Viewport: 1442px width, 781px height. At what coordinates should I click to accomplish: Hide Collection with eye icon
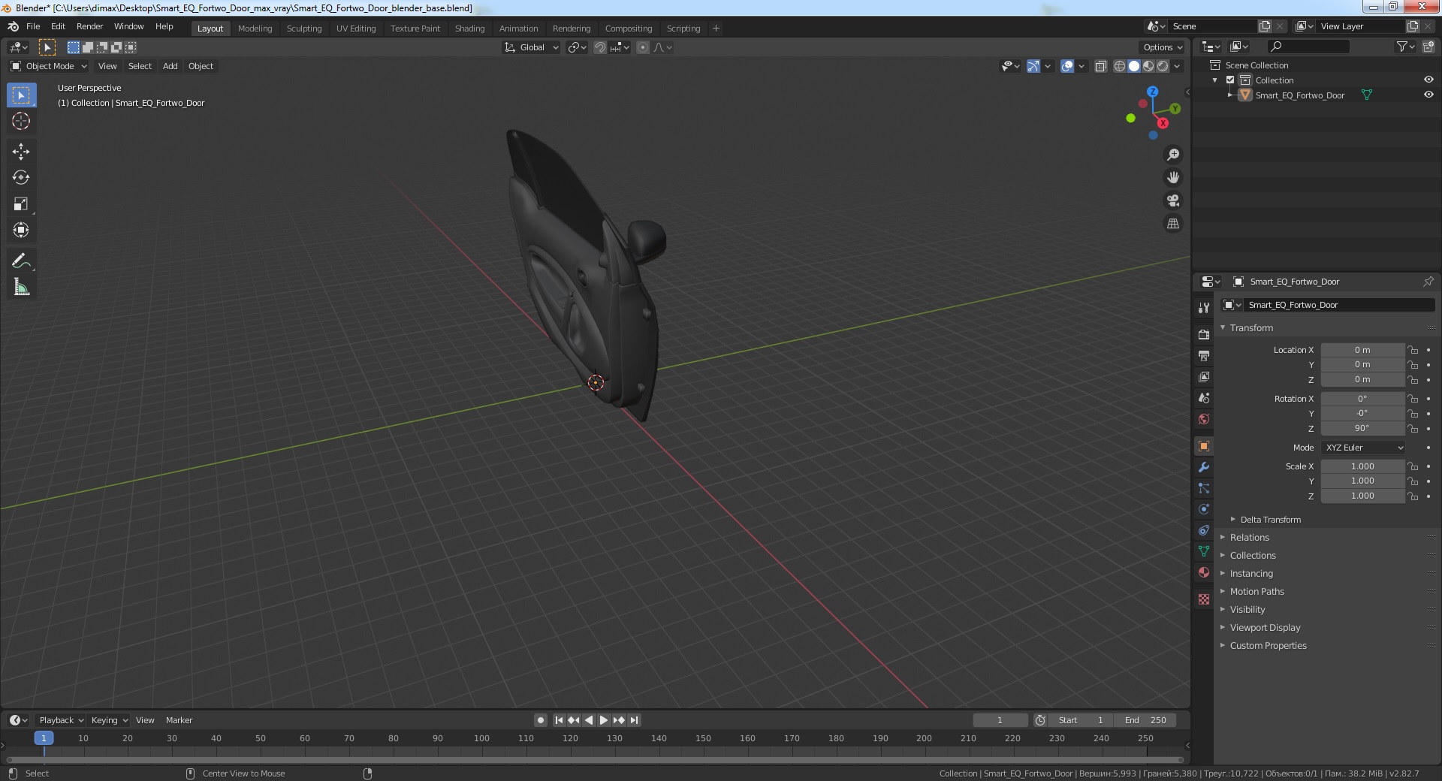tap(1428, 80)
